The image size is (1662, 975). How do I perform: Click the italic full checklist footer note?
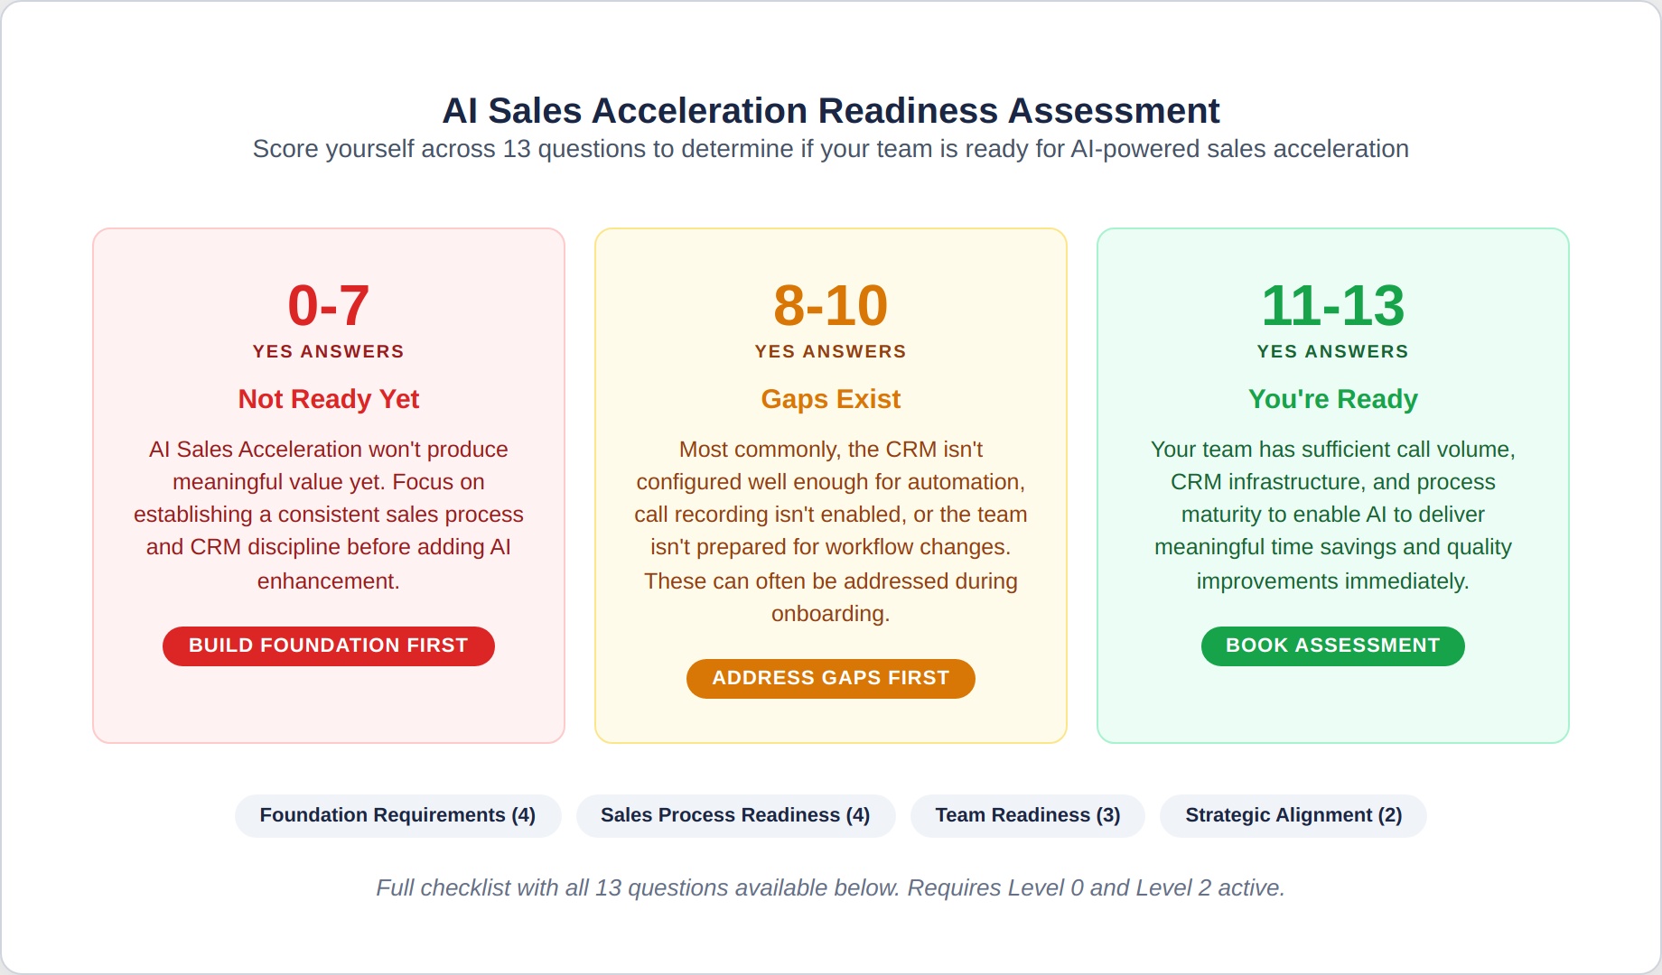point(830,888)
